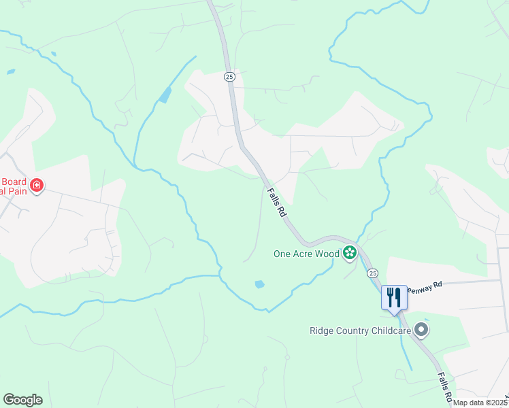Click the One Acre Wood text label

click(x=306, y=254)
